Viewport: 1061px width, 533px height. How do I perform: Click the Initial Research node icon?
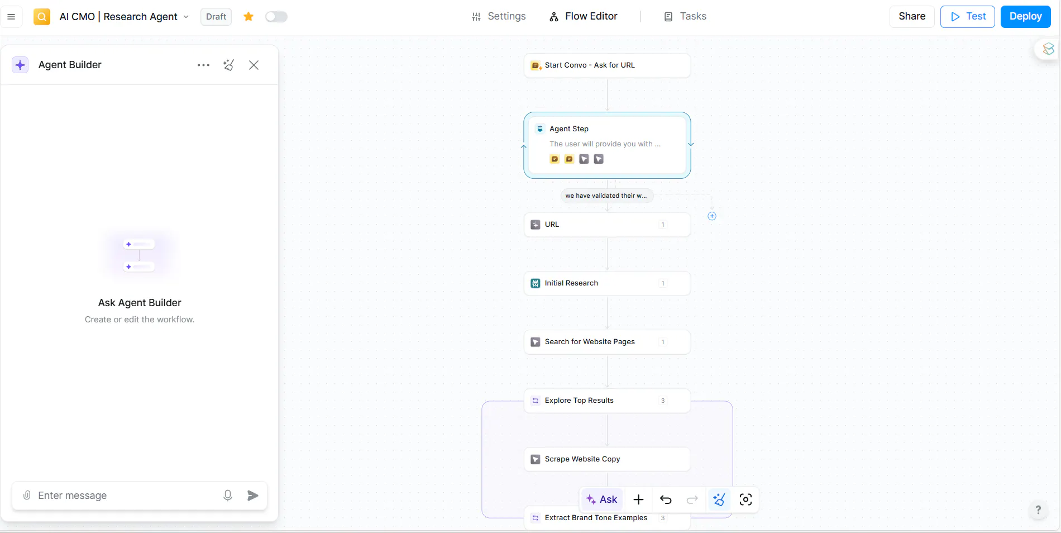pyautogui.click(x=535, y=283)
